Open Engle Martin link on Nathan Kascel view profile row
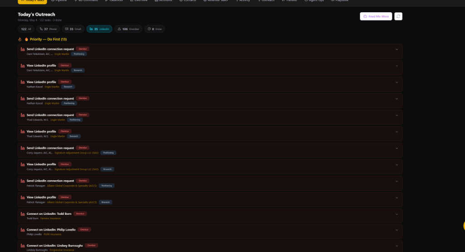 tap(52, 87)
